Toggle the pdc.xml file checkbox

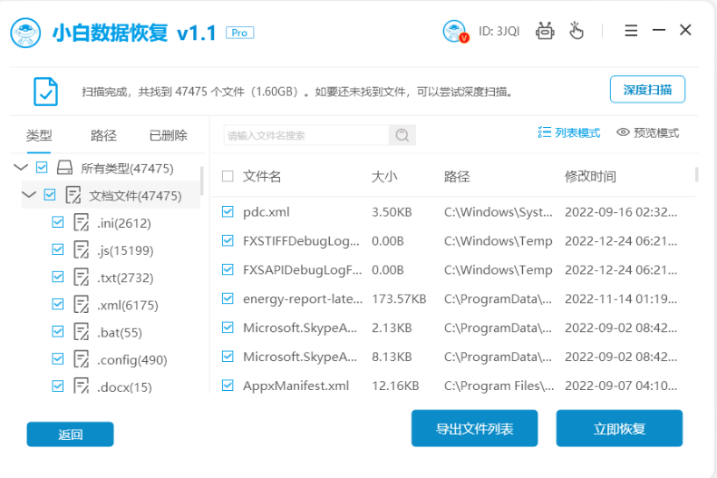tap(228, 211)
